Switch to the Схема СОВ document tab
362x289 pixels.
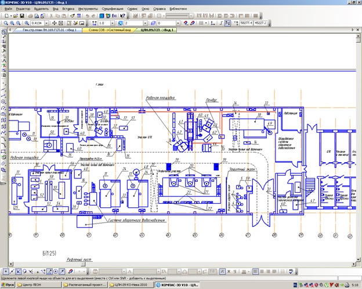(110, 30)
